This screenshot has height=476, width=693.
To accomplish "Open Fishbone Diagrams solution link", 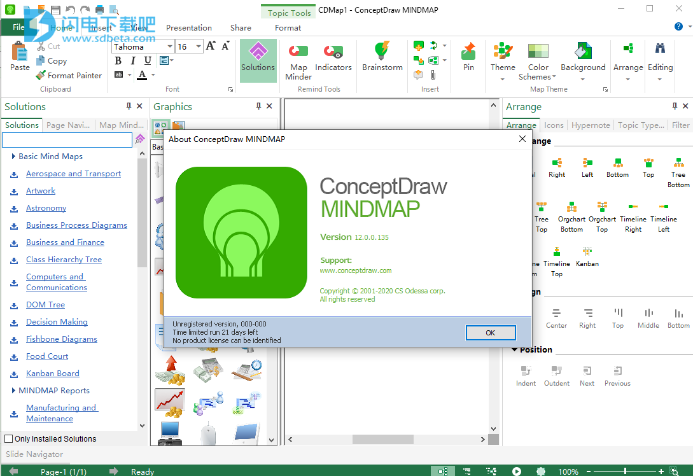I will click(x=62, y=339).
